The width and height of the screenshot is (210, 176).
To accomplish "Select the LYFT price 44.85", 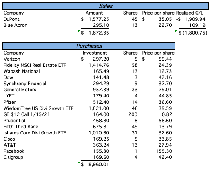I will (165, 96).
